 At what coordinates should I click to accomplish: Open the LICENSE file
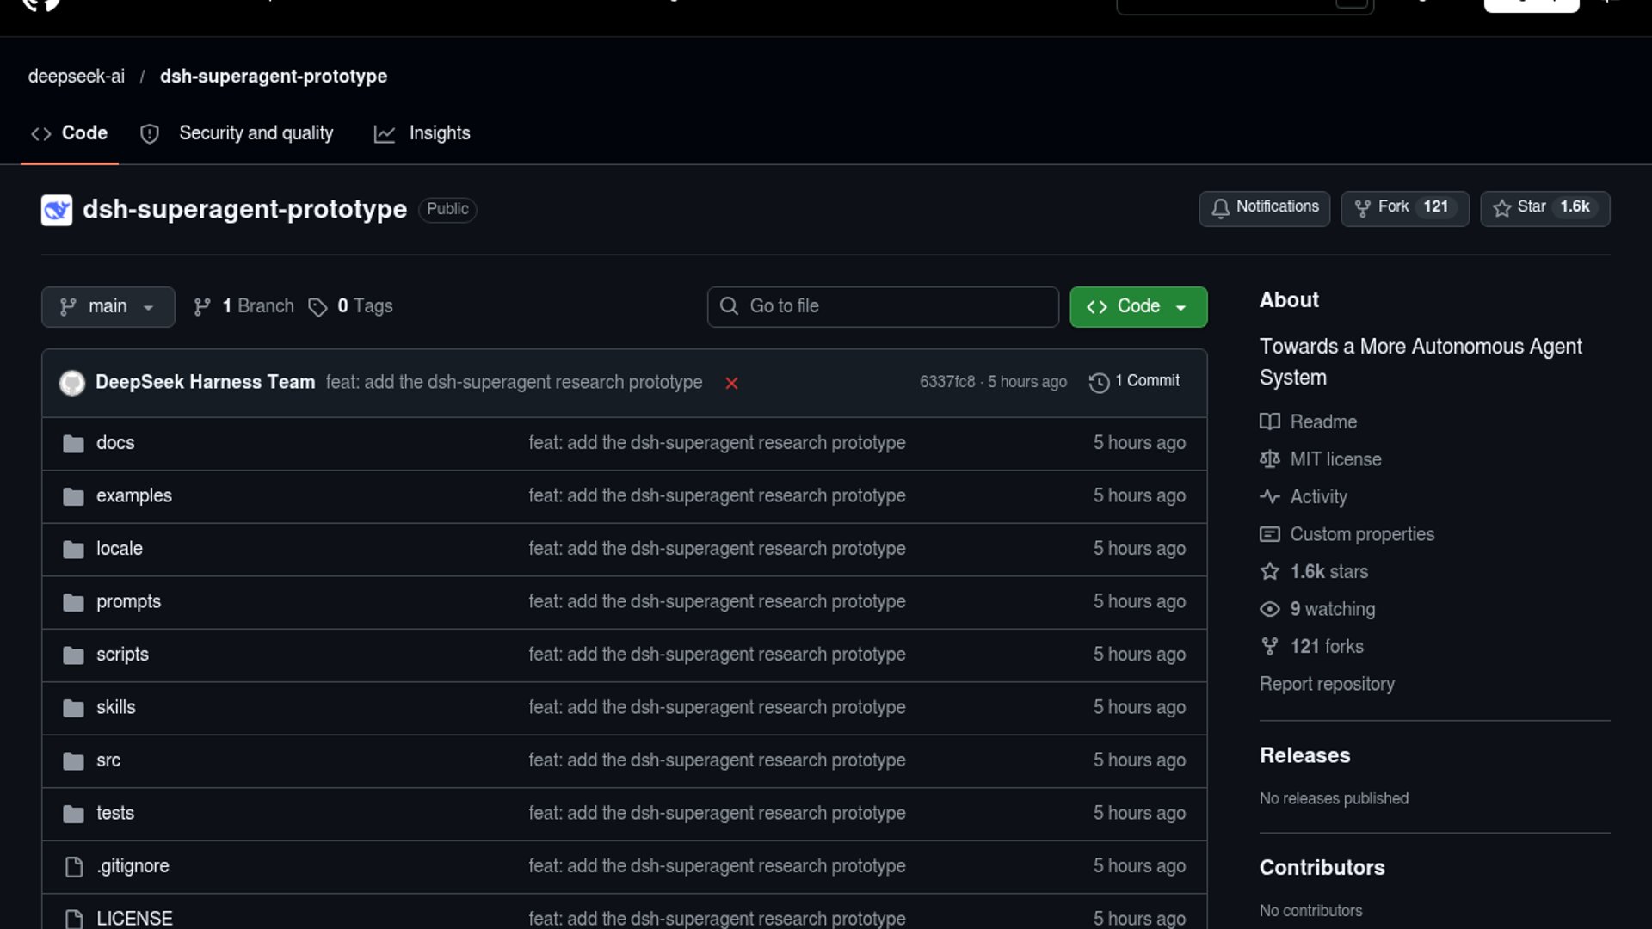134,919
